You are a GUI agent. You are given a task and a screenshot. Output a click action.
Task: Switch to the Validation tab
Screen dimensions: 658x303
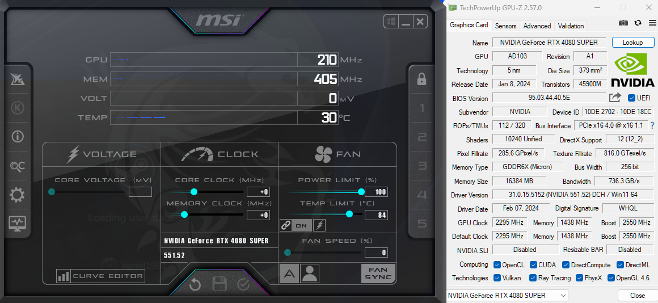coord(571,26)
